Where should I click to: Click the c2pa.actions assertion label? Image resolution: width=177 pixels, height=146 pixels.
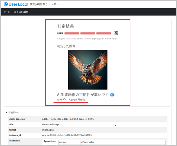point(49,141)
